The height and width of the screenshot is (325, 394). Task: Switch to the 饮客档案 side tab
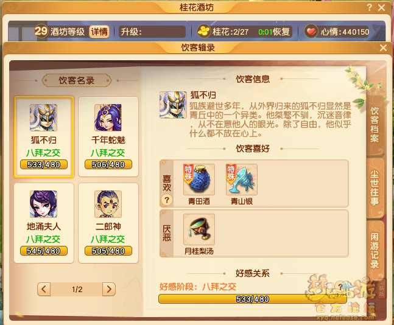tap(375, 125)
